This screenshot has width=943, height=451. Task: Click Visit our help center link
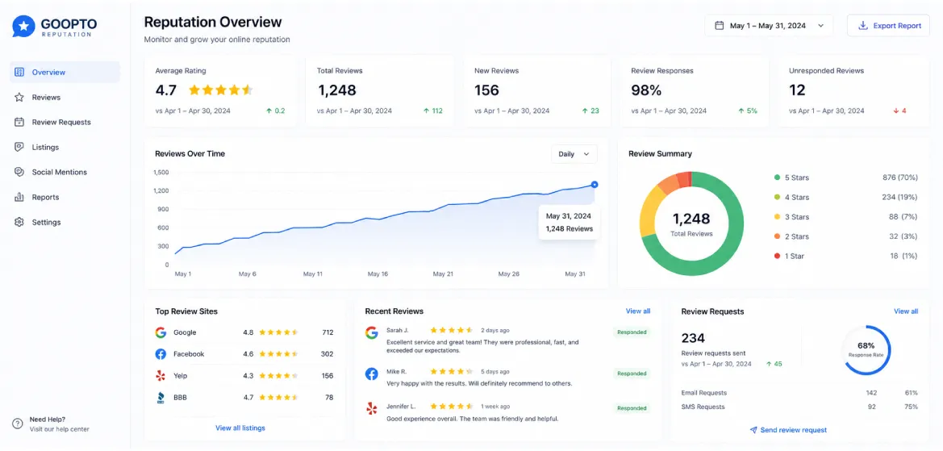(60, 429)
